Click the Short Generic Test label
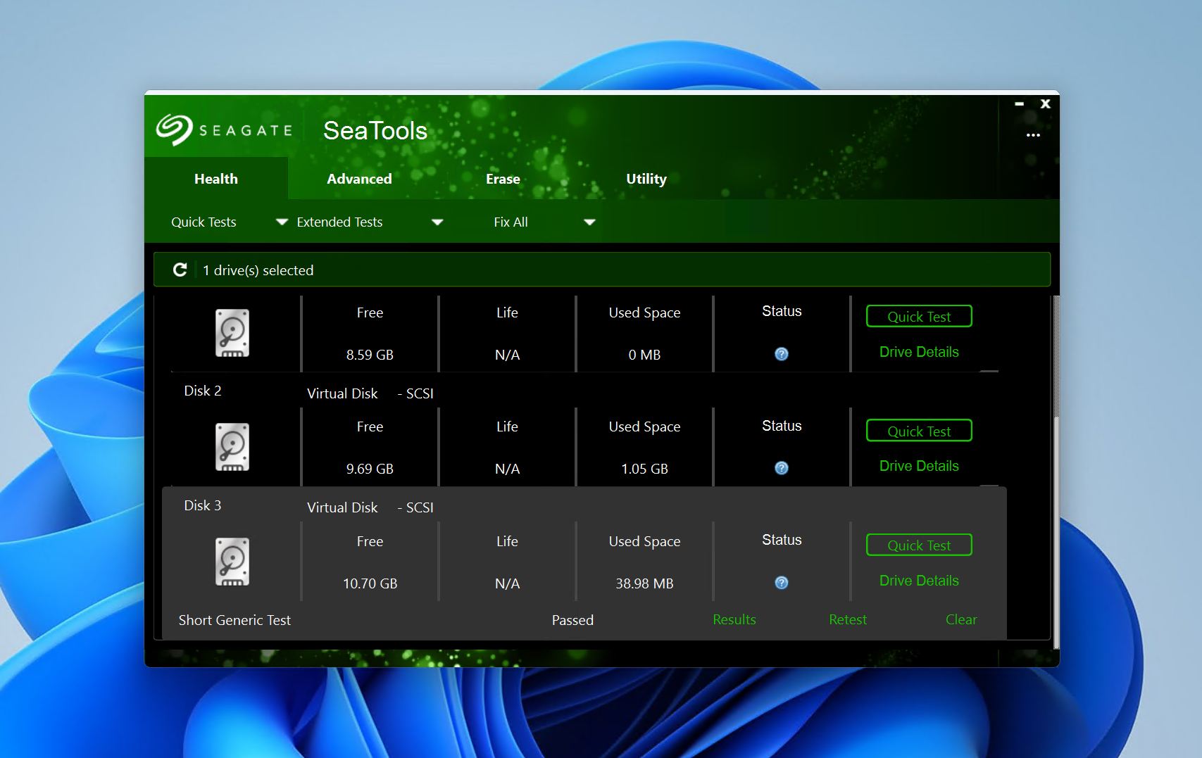 (234, 620)
